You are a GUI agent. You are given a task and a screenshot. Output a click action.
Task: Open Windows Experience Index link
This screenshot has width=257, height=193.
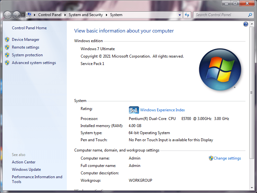point(162,110)
